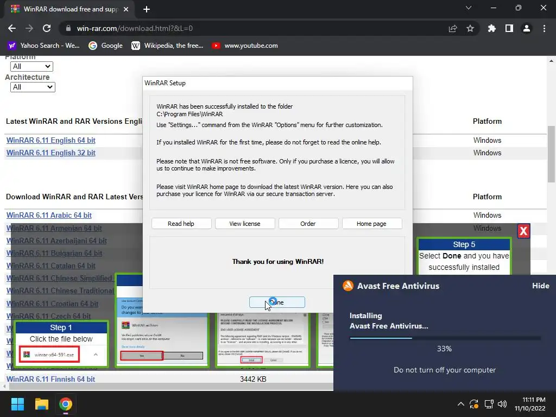Close the WinRAR download tab
Screen dimensions: 556x417
point(126,9)
